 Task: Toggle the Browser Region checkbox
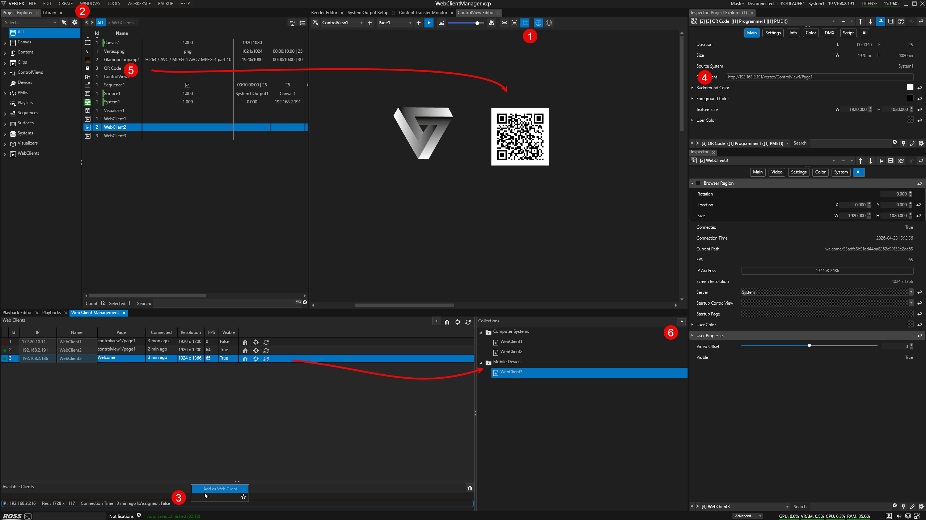(x=698, y=183)
